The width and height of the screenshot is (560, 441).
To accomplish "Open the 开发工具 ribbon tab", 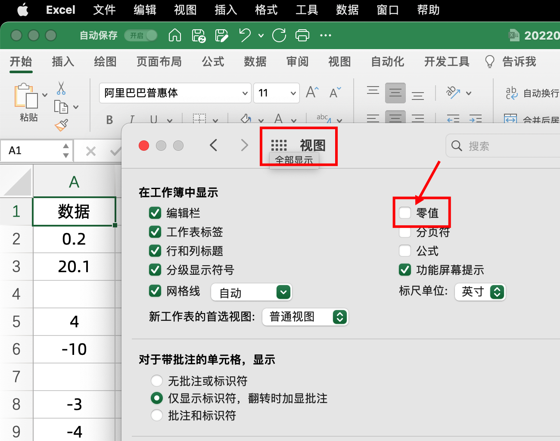I will click(x=447, y=62).
